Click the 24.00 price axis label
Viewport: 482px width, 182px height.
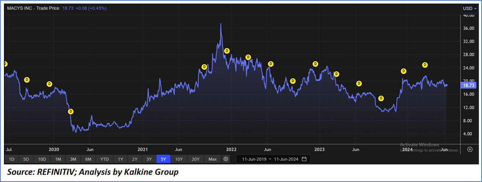pos(468,68)
